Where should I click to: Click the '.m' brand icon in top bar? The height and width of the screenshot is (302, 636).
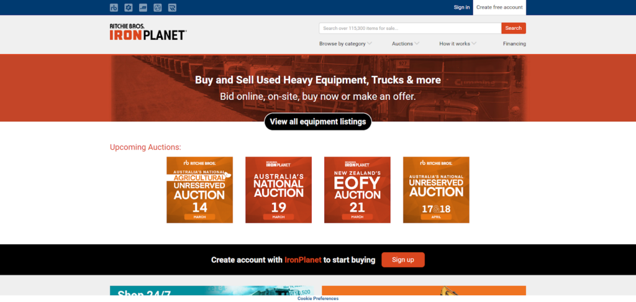click(143, 7)
